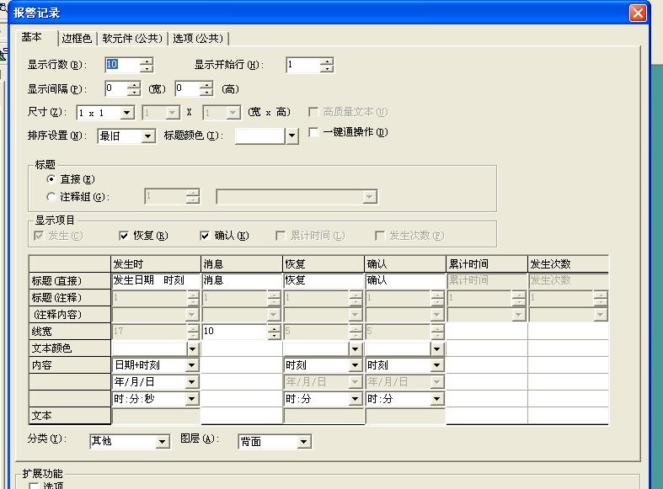Close the 报警记录 dialog window
The height and width of the screenshot is (489, 663).
tap(638, 13)
